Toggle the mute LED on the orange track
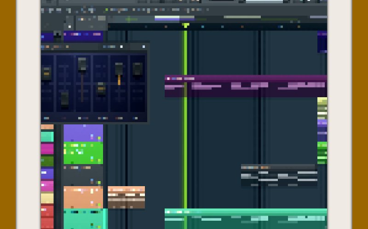The height and width of the screenshot is (229, 368). click(x=99, y=205)
